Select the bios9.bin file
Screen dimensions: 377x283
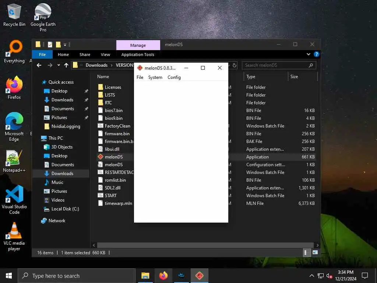(113, 118)
